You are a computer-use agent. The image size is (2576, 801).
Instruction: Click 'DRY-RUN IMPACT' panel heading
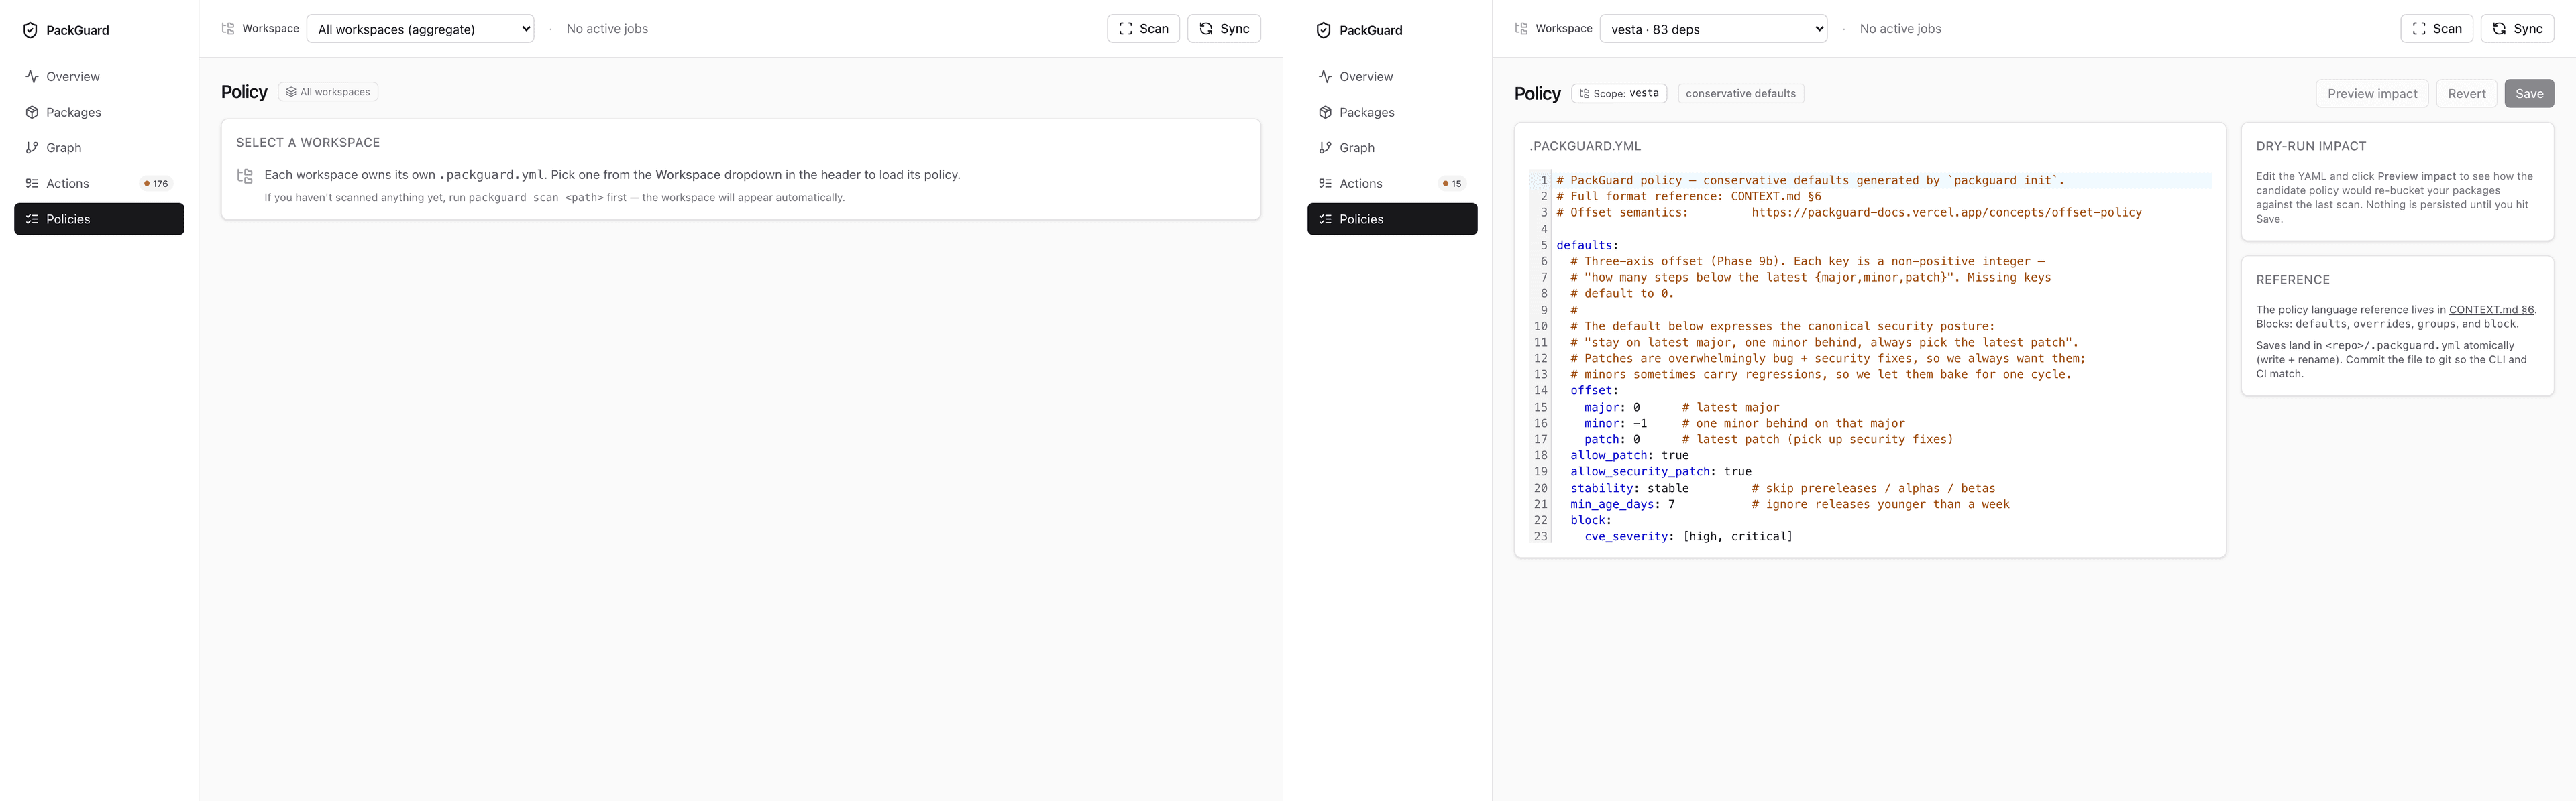coord(2310,146)
